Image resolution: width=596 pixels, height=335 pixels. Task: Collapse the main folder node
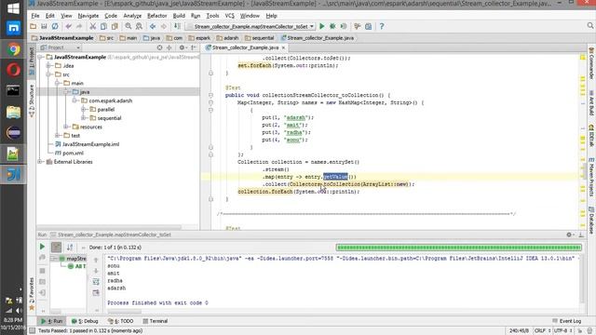[x=58, y=83]
